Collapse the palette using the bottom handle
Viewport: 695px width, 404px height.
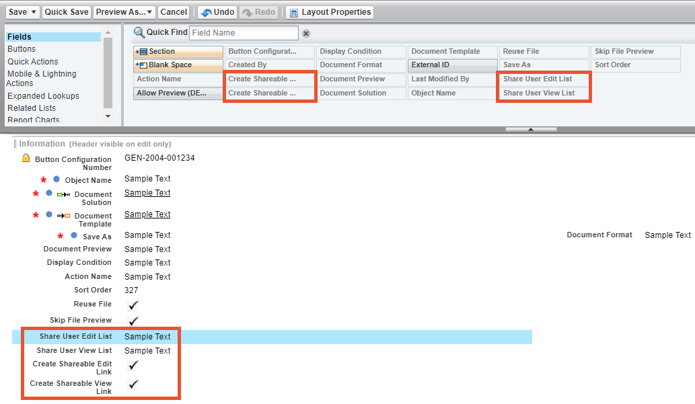pos(531,129)
